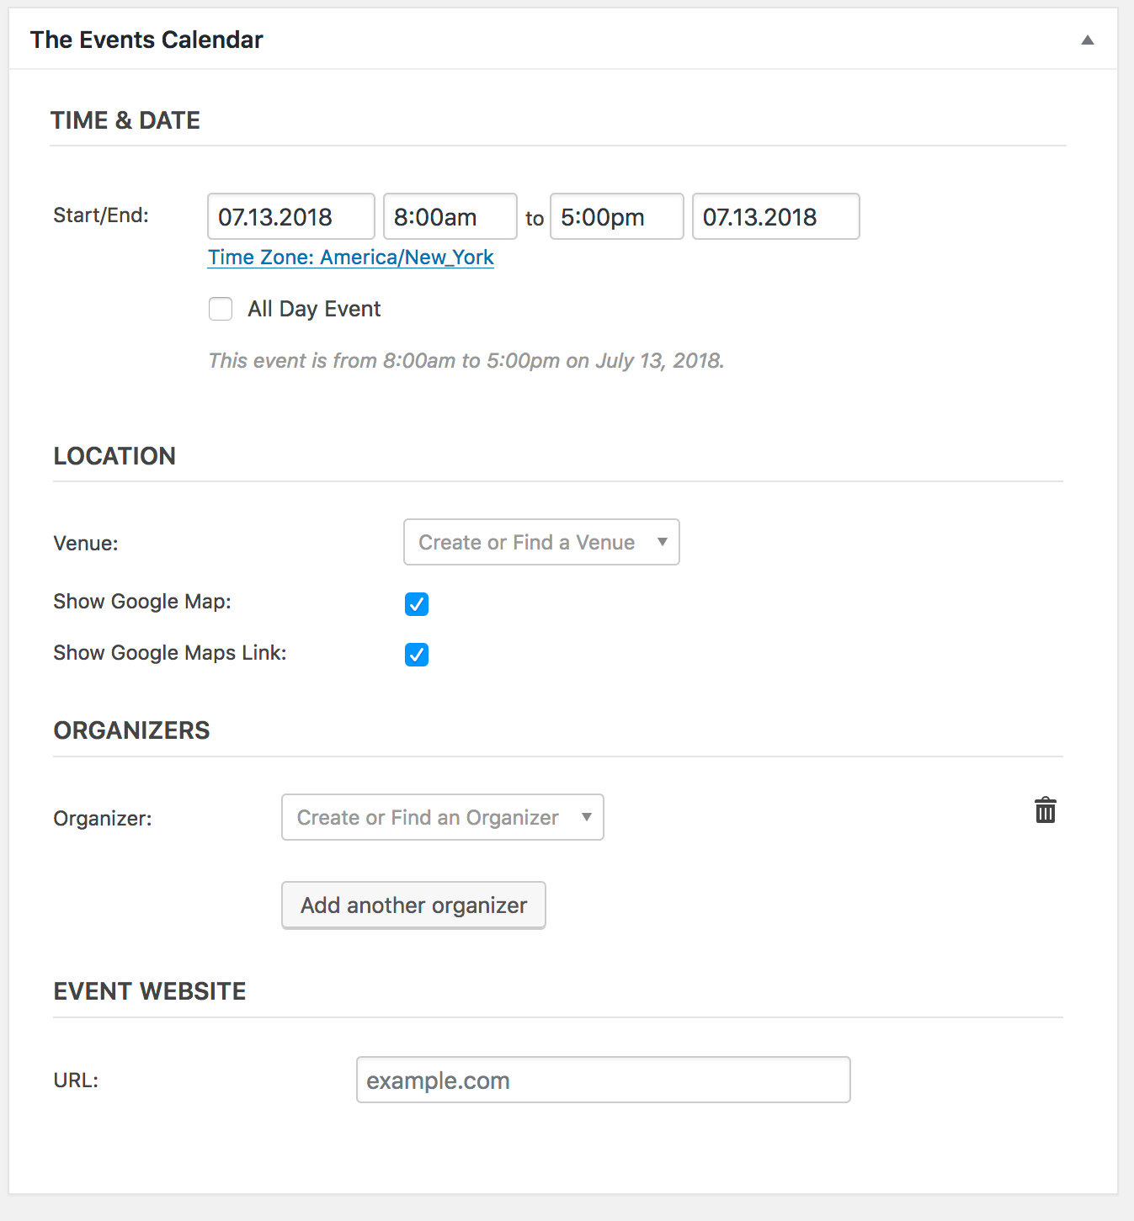
Task: Click the end date field after 5:00pm
Action: 775,217
